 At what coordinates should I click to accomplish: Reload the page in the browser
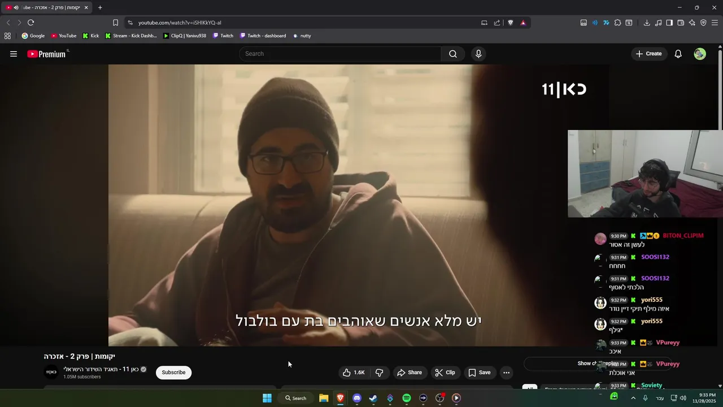click(x=31, y=23)
